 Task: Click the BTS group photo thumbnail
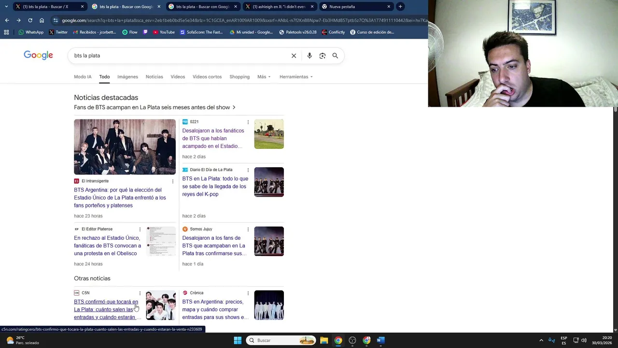click(125, 147)
